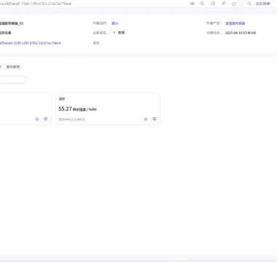
Task: Click the browser search box at top right
Action: (x=260, y=4)
